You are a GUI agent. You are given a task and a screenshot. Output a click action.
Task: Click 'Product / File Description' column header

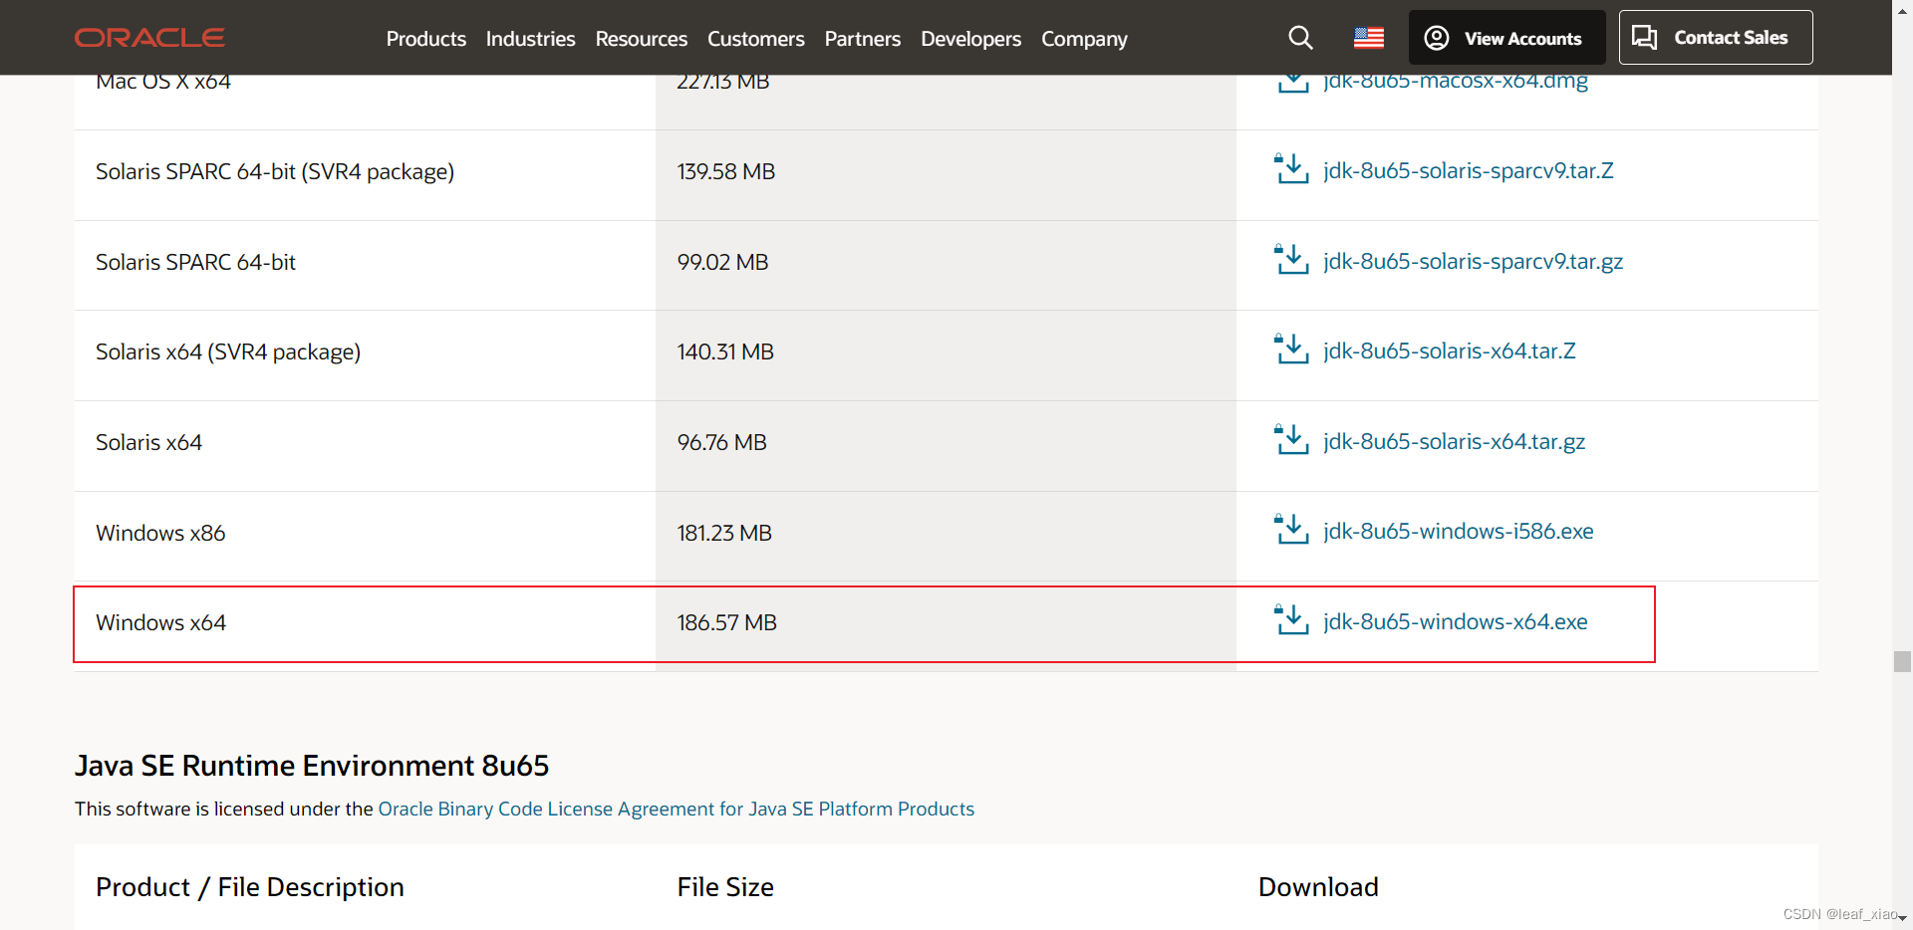[x=249, y=886]
